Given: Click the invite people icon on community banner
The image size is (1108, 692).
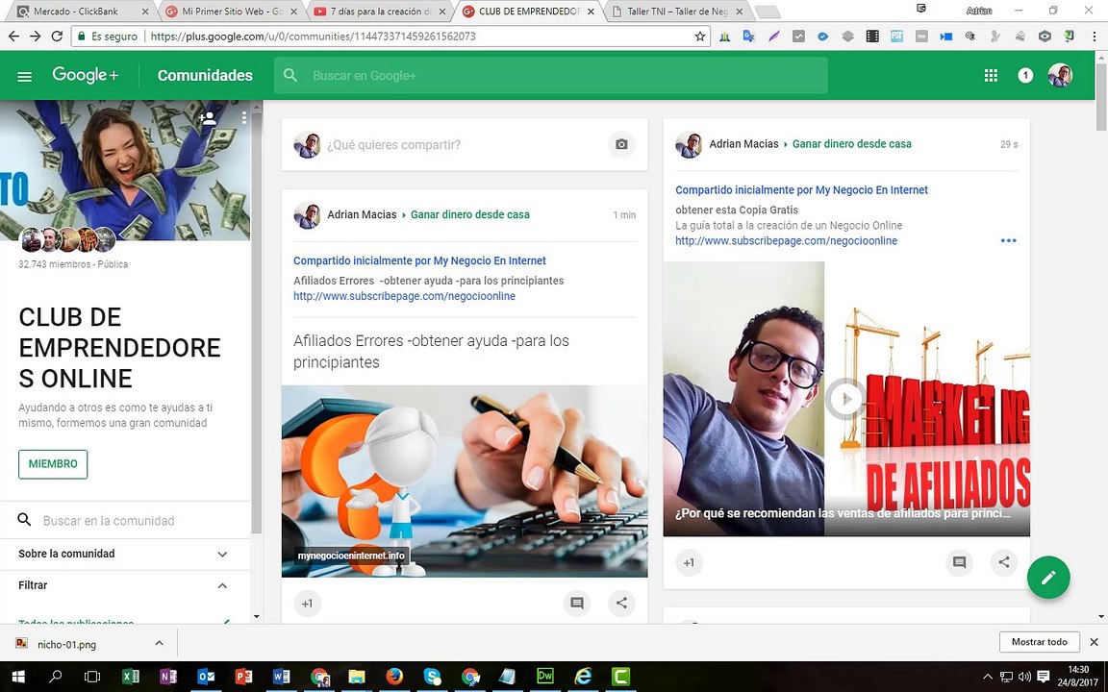Looking at the screenshot, I should tap(208, 118).
